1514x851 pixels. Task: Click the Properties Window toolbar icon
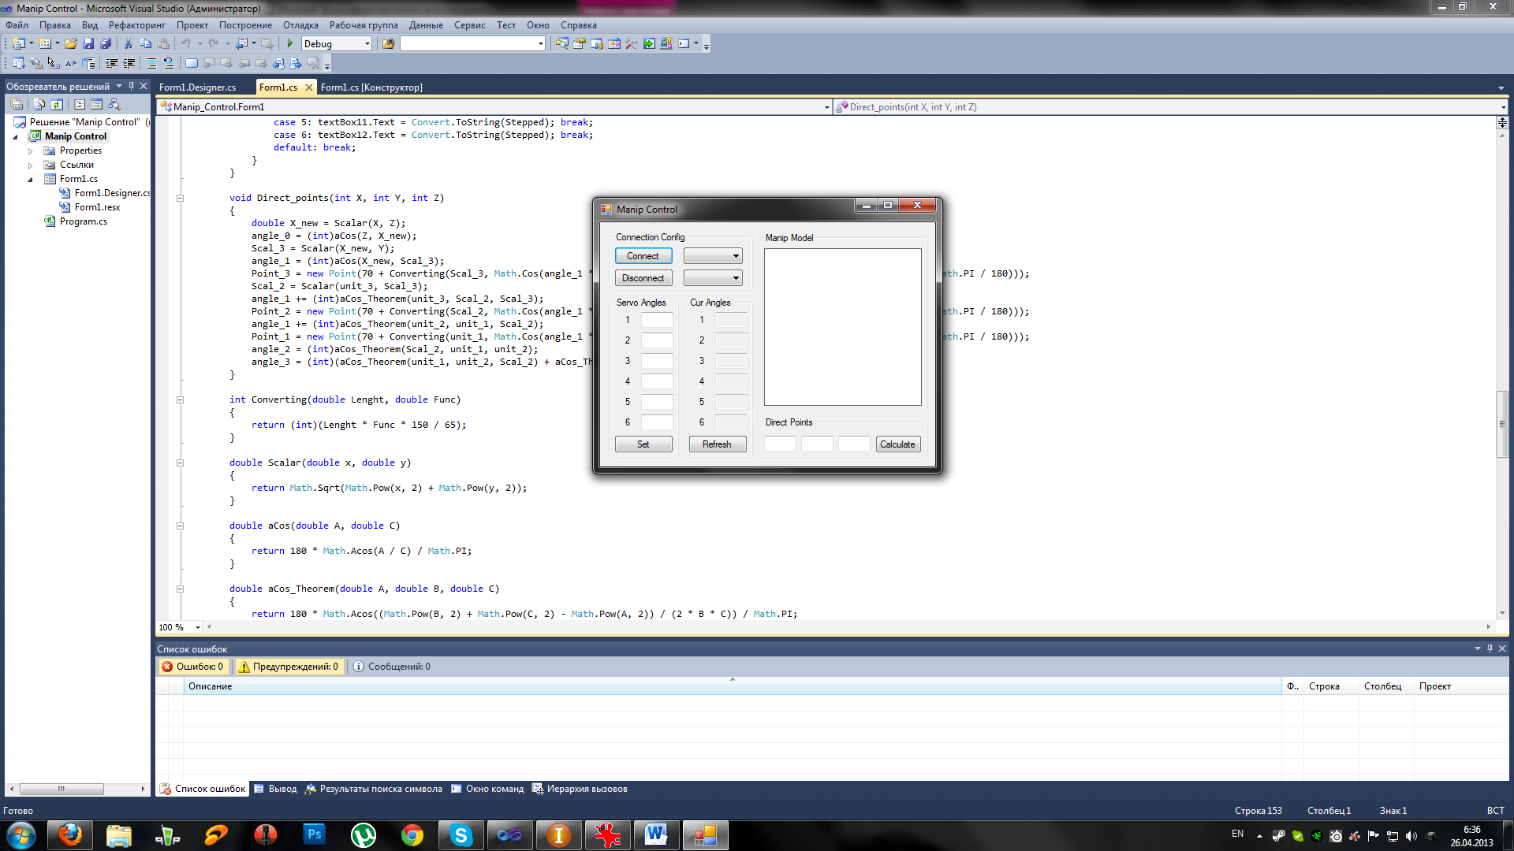point(579,44)
